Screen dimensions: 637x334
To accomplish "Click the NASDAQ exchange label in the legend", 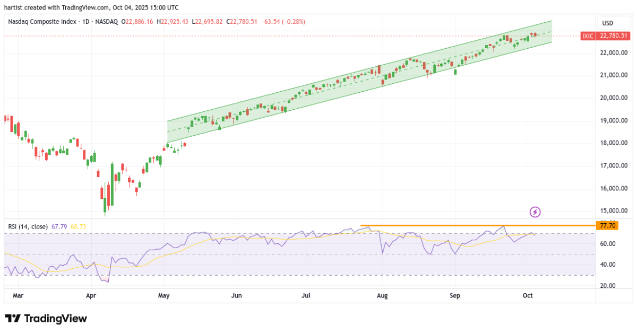I will coord(106,22).
